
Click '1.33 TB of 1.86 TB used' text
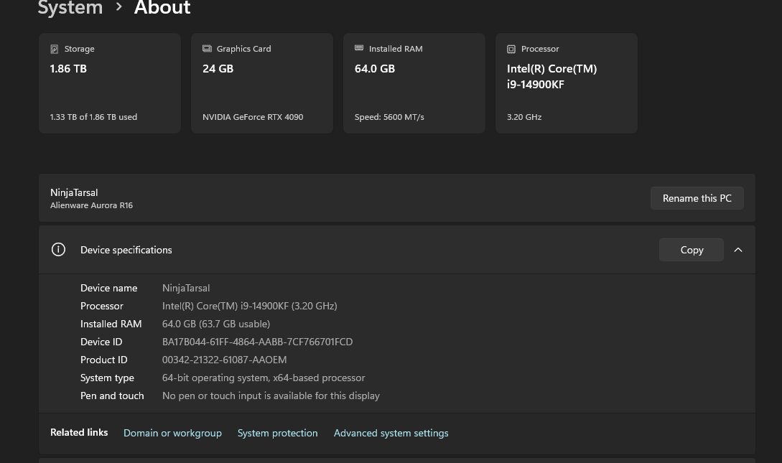(x=93, y=117)
